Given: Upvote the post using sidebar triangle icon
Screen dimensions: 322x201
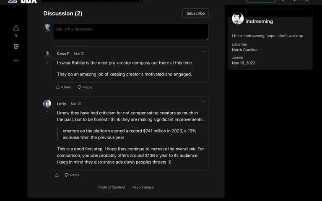Looking at the screenshot, I should click(16, 28).
